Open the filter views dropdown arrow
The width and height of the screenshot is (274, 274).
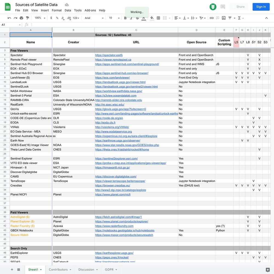pyautogui.click(x=235, y=18)
